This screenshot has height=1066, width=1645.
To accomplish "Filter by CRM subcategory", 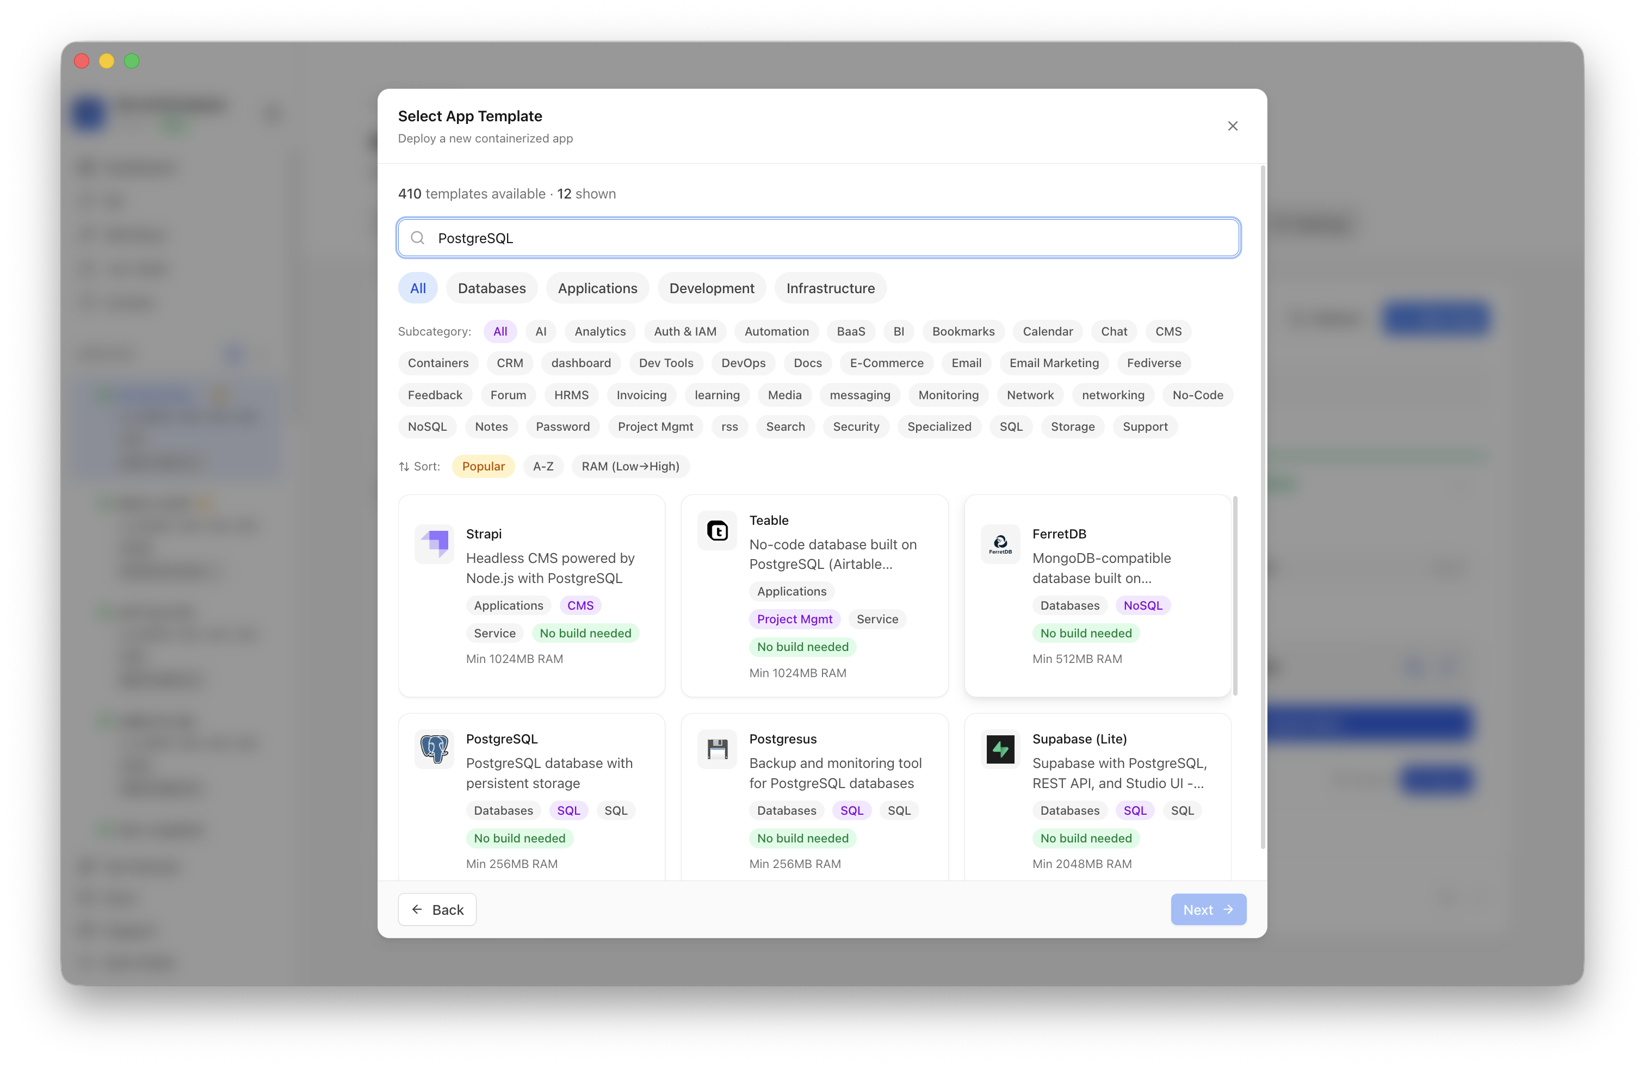I will click(509, 363).
